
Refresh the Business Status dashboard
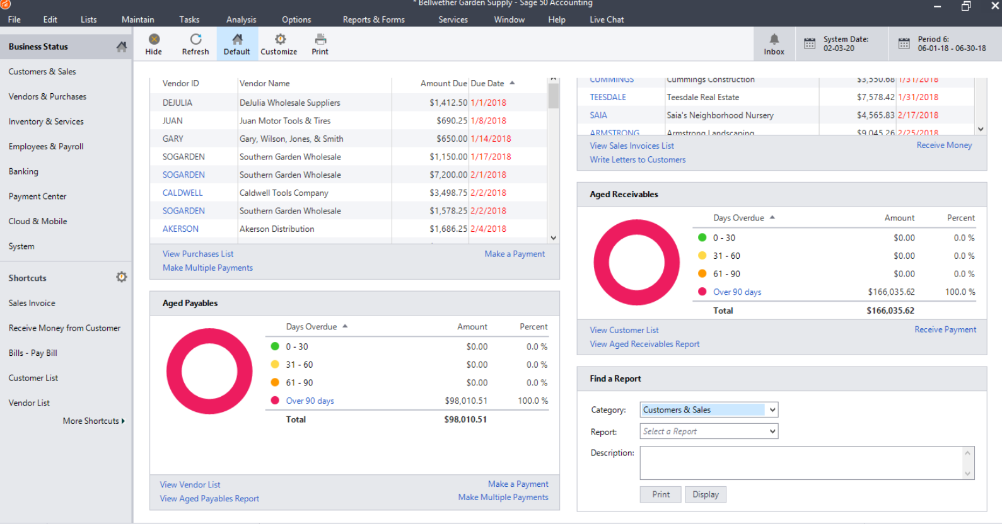tap(195, 40)
